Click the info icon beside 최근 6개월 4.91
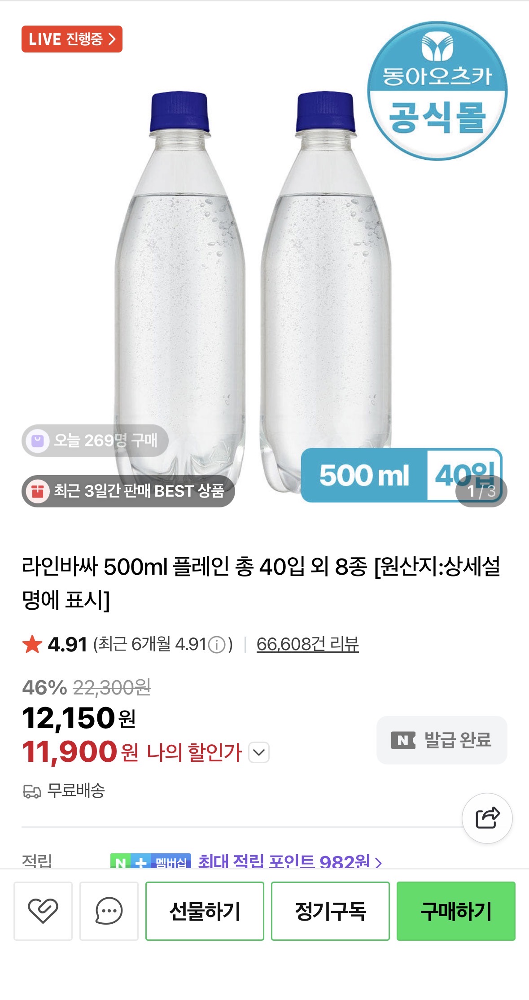 click(x=217, y=645)
